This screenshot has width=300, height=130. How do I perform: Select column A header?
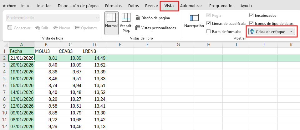tap(22, 45)
